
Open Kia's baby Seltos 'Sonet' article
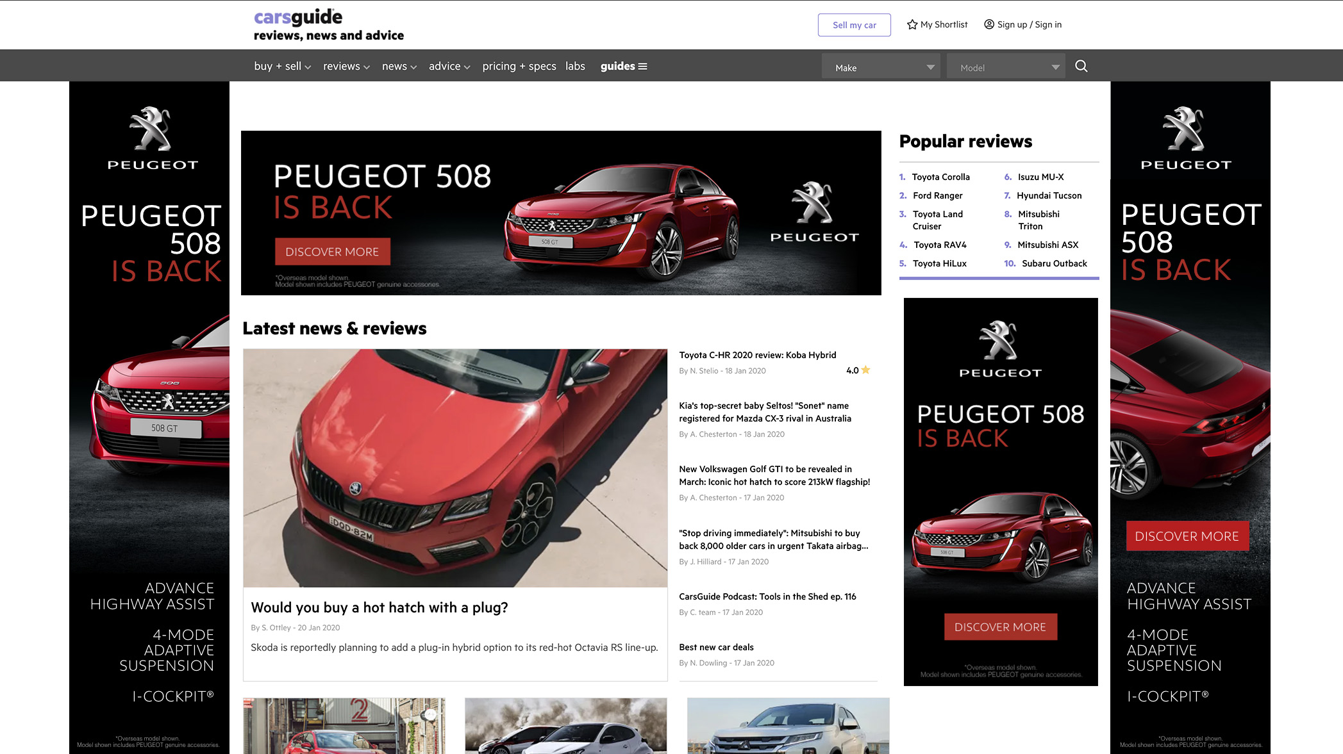pos(765,412)
